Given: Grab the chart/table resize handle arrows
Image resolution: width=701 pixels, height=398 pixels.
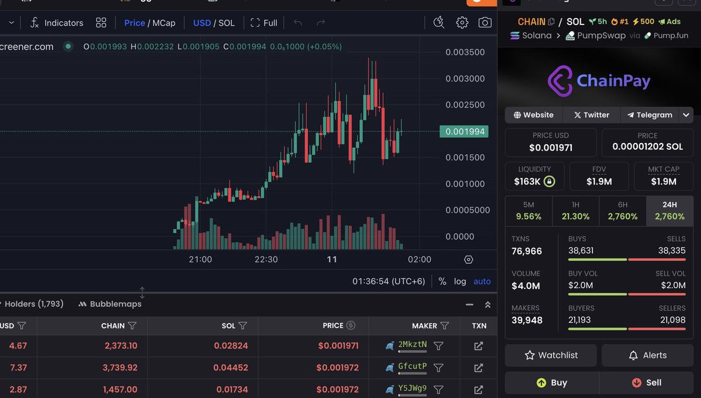Looking at the screenshot, I should [142, 292].
